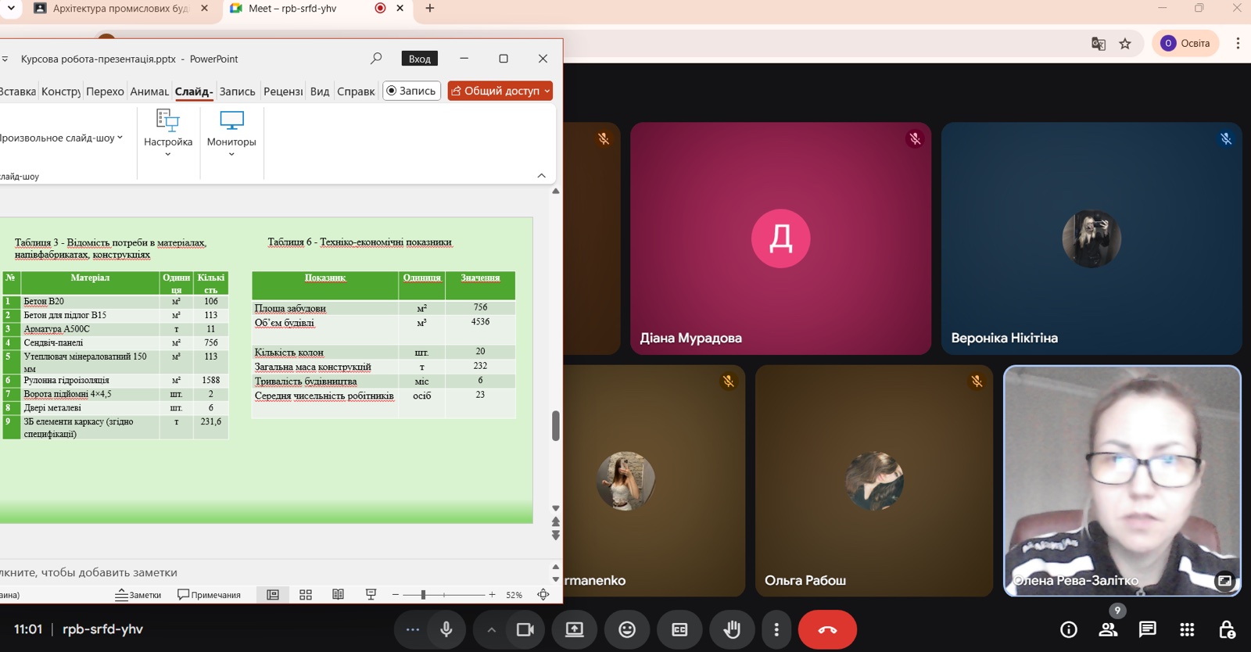Expand Произвольное слайд-шу dropdown

(61, 138)
